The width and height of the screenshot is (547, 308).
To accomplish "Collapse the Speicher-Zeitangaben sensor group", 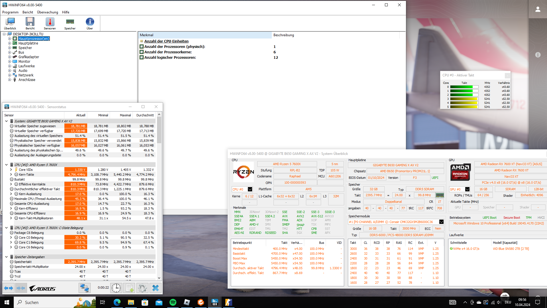I will pos(6,257).
